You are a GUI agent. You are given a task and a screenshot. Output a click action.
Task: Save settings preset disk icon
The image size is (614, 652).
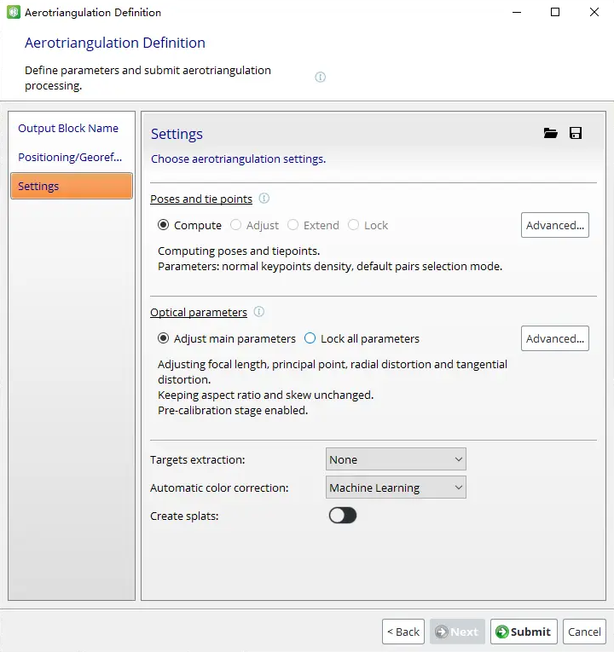576,133
